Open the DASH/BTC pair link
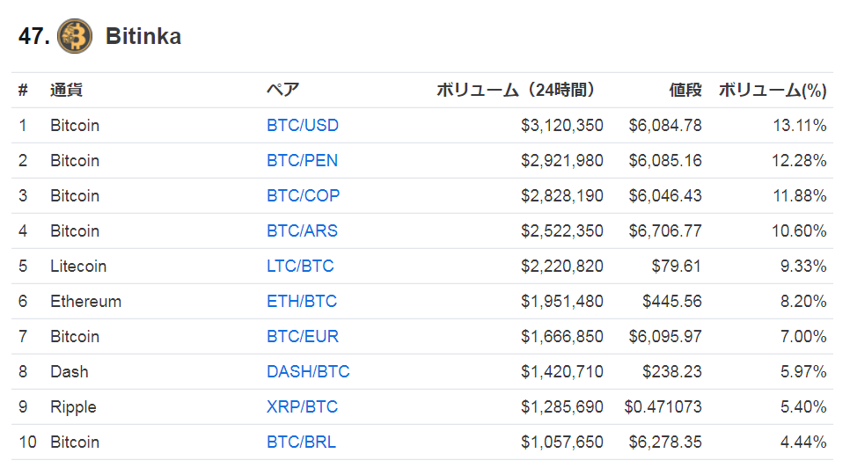The height and width of the screenshot is (468, 850). coord(308,371)
